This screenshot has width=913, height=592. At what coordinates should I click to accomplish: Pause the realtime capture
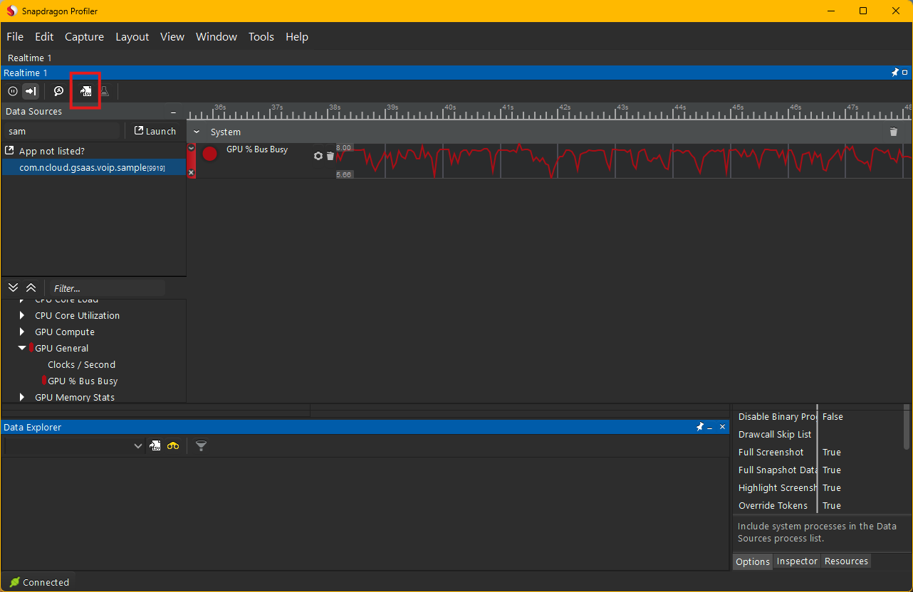13,91
